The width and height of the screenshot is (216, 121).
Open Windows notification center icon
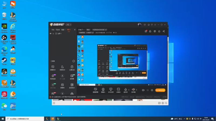click(212, 119)
